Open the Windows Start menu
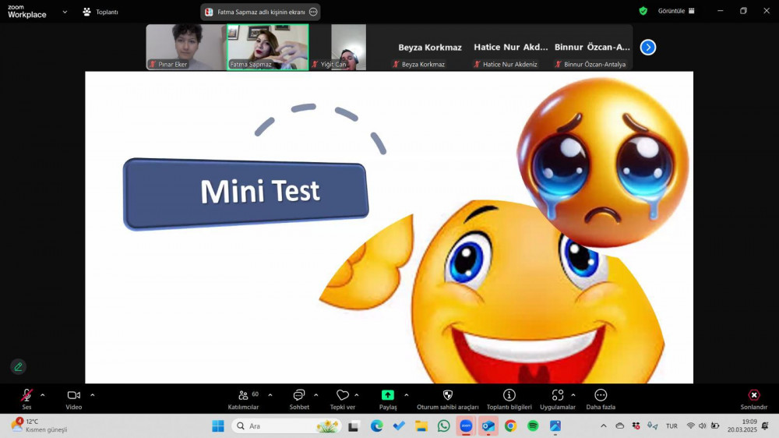Screen dimensions: 779x438 [x=218, y=426]
